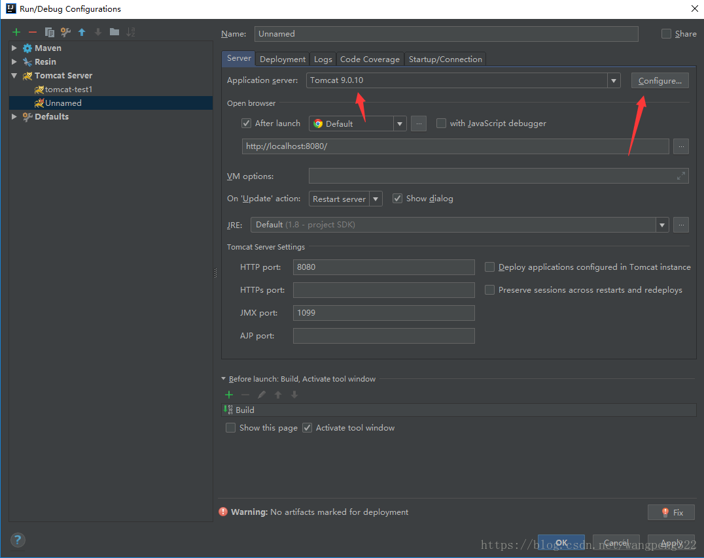Click the Fix button
This screenshot has height=558, width=704.
click(x=671, y=512)
